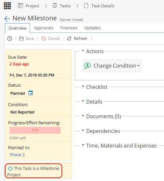This screenshot has height=181, width=164.
Task: Open the Project breadcrumb link
Action: (32, 6)
